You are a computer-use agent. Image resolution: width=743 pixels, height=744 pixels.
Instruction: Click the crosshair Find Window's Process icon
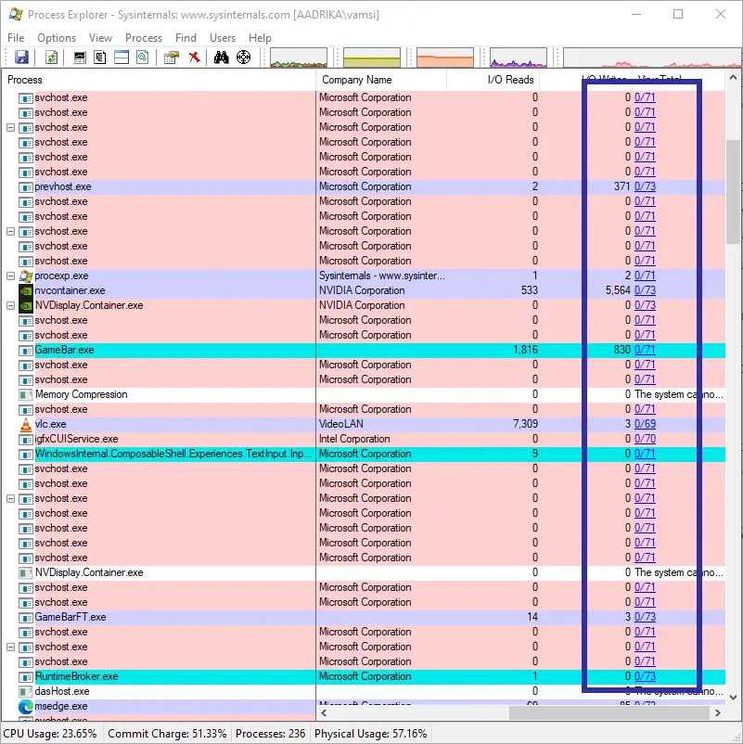point(243,58)
